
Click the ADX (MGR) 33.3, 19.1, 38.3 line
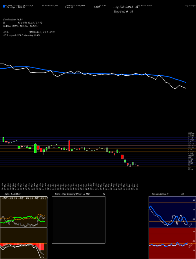pos(29,32)
